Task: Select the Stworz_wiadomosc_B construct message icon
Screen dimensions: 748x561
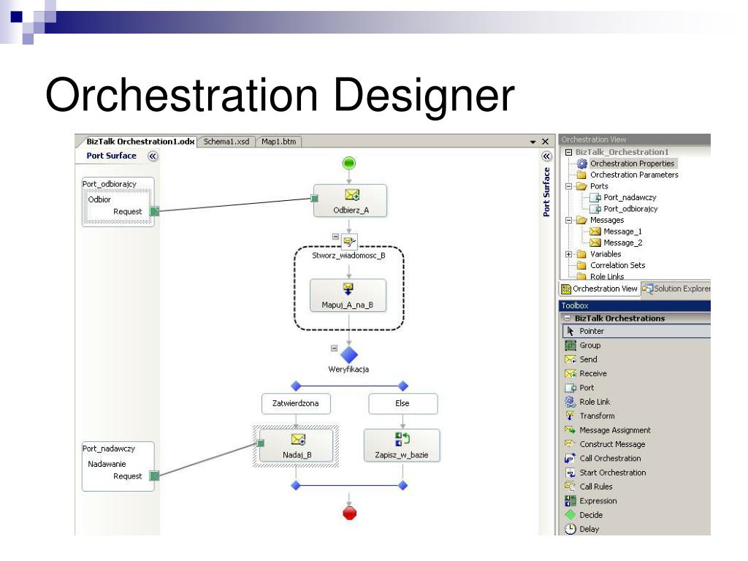Action: 349,241
